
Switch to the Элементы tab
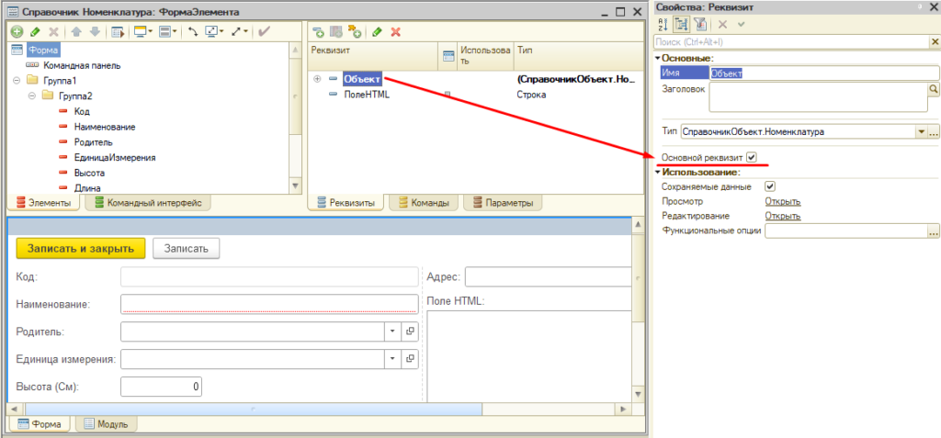pos(44,203)
